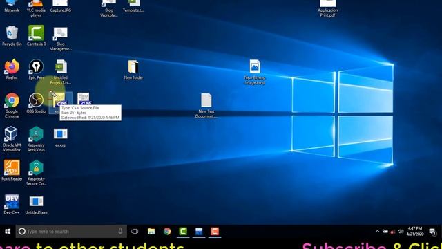Click the search box microphone icon
The height and width of the screenshot is (249, 442).
(x=120, y=232)
